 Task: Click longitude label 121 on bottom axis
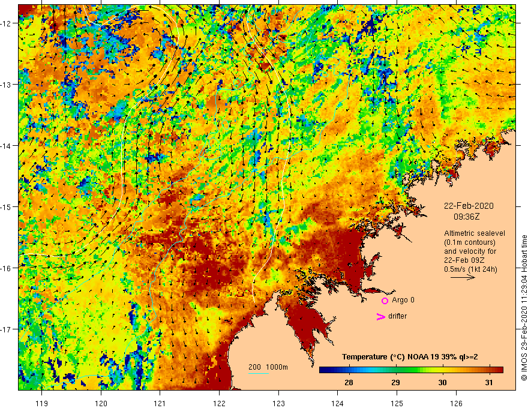[x=160, y=403]
